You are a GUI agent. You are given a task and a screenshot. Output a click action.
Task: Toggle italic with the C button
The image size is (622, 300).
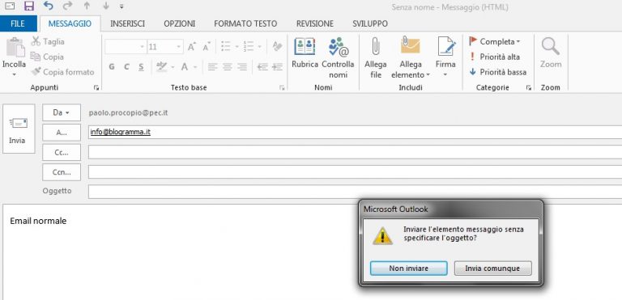point(126,67)
